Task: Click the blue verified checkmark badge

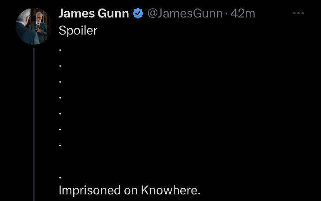Action: (x=138, y=13)
